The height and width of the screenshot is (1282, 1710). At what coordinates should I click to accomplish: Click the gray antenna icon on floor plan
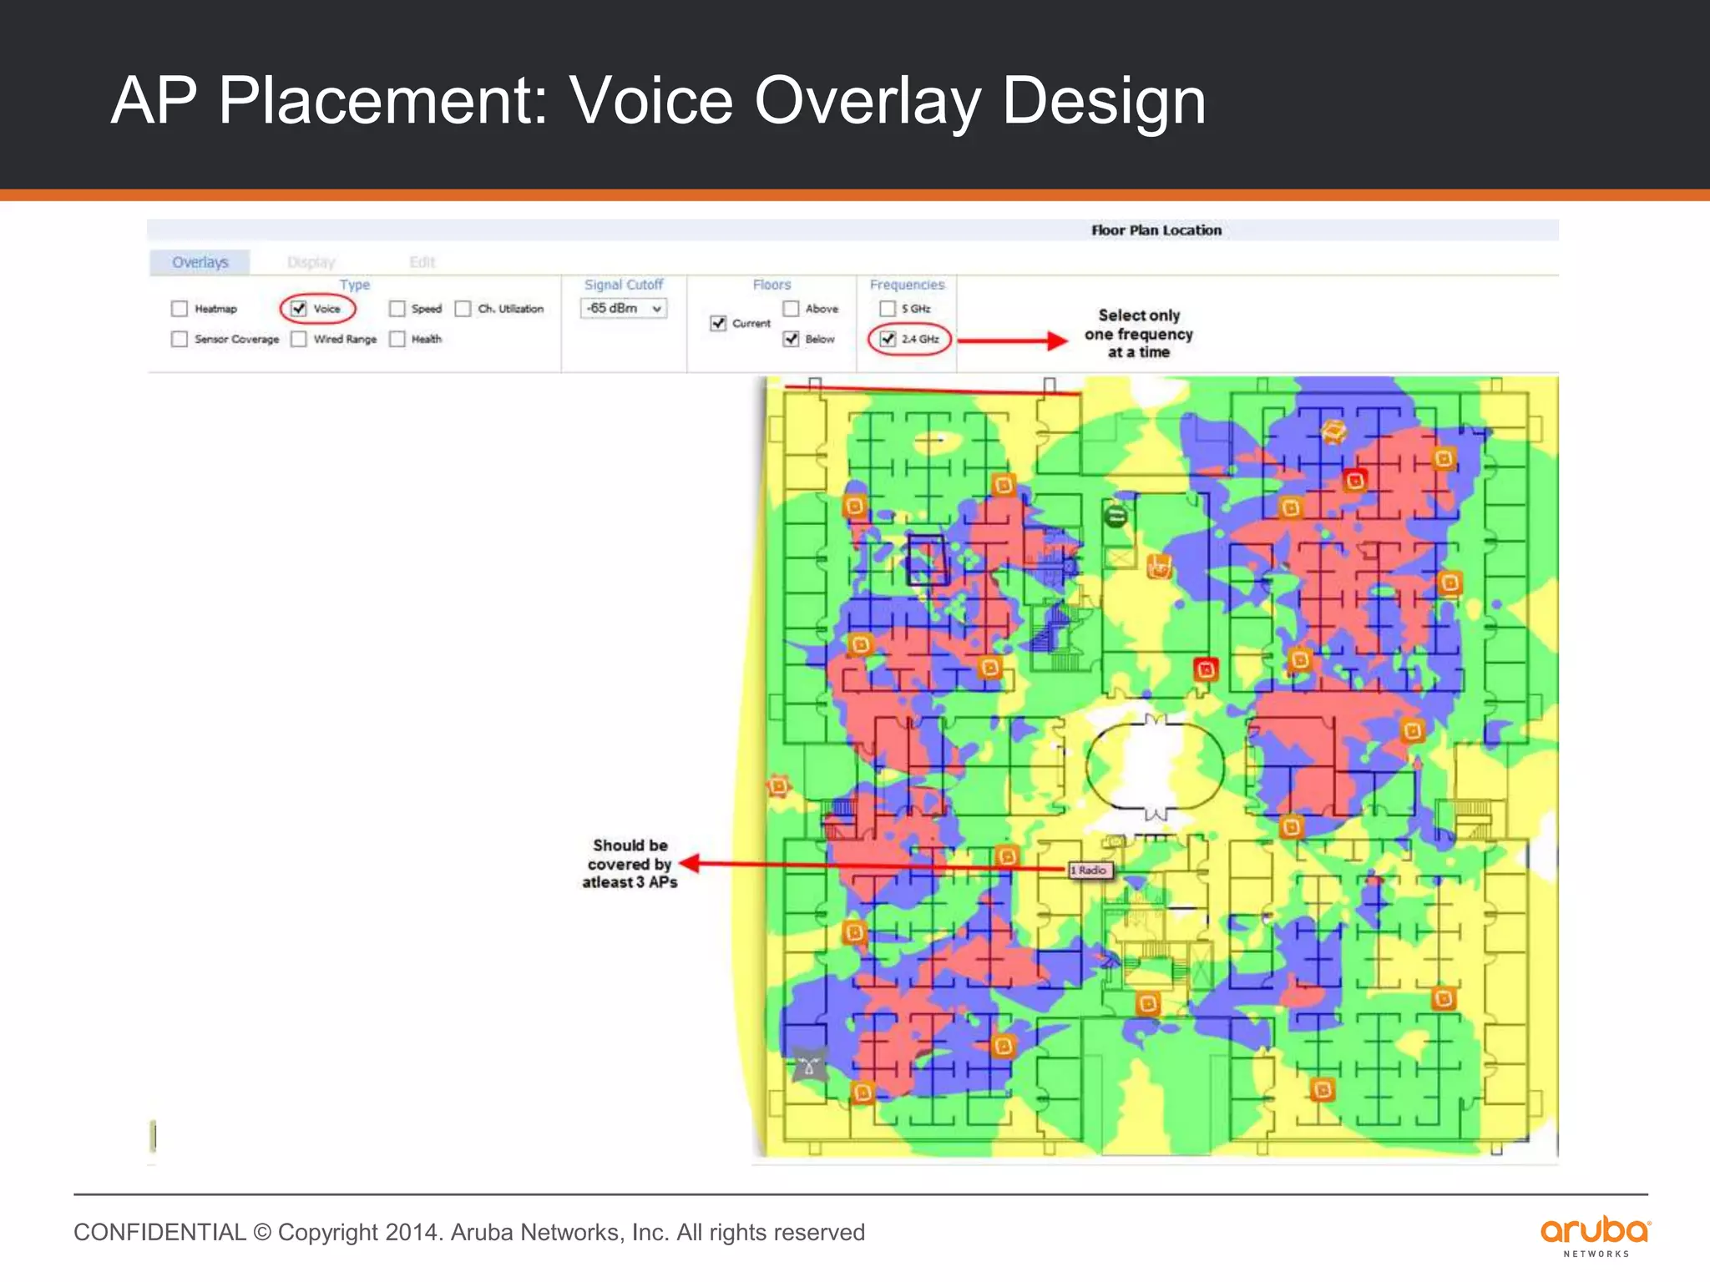click(x=808, y=1064)
